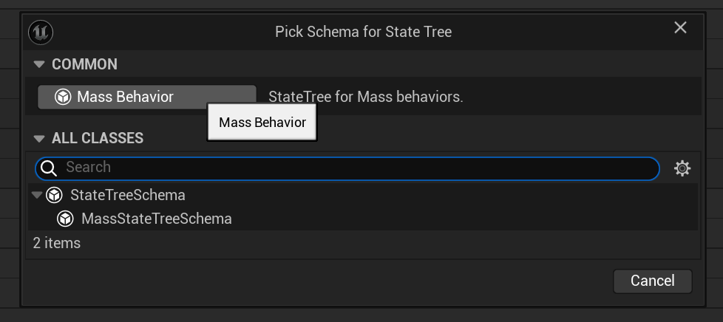Close the Pick Schema dialog
The width and height of the screenshot is (723, 322).
coord(681,28)
